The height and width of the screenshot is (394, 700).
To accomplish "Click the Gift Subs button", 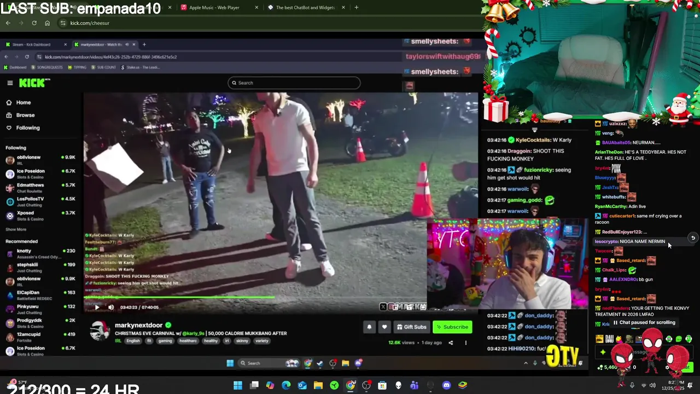I will [x=412, y=327].
